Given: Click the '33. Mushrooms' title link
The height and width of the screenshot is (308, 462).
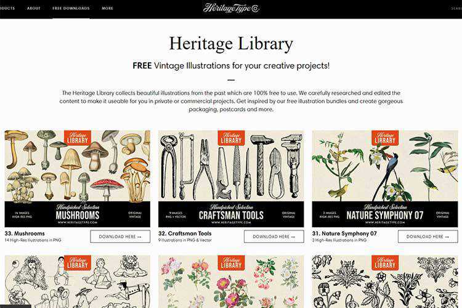Looking at the screenshot, I should [x=25, y=233].
